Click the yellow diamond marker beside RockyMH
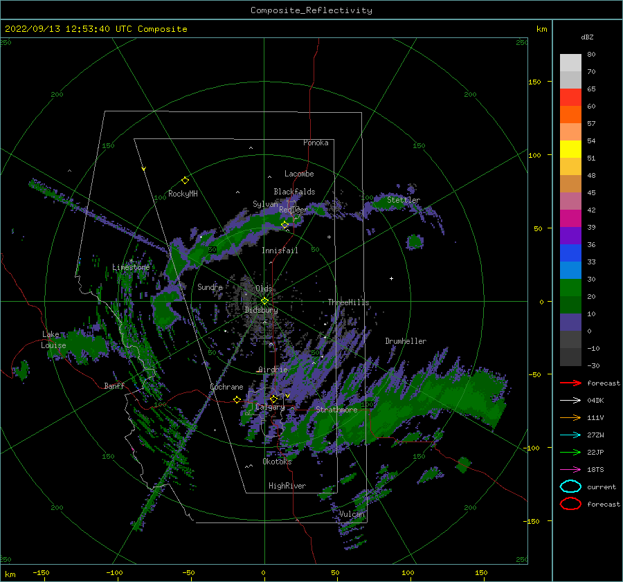 click(x=185, y=181)
